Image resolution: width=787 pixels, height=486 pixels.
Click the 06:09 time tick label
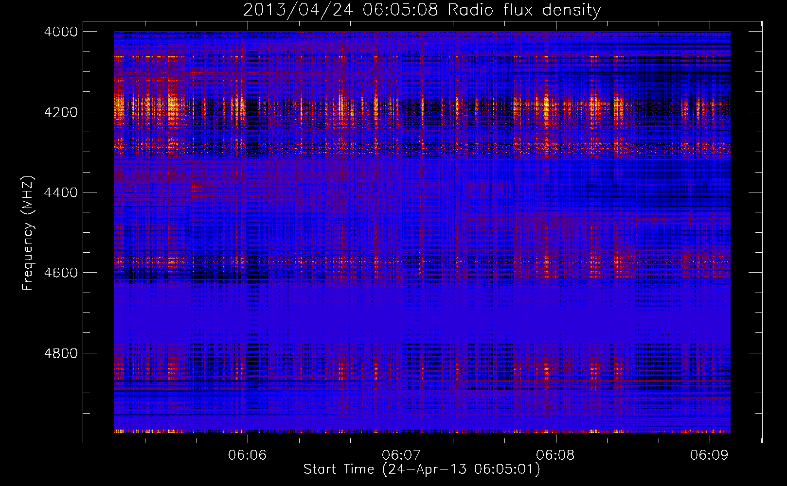(710, 455)
